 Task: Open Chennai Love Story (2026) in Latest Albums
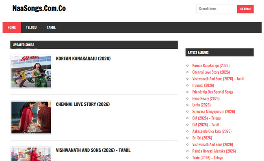(x=211, y=72)
